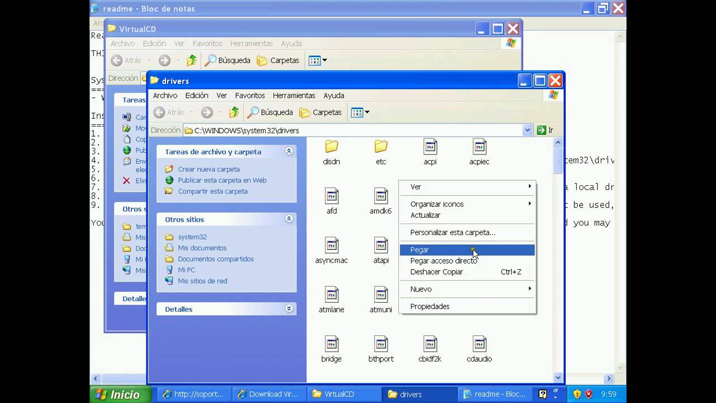Choose Deshacer Copiar in context menu

468,272
